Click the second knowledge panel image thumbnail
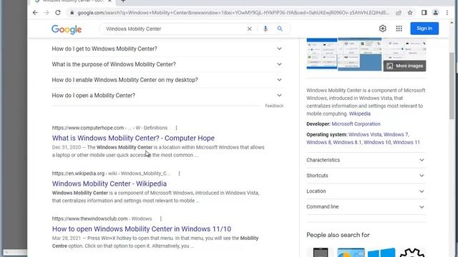 [359, 54]
